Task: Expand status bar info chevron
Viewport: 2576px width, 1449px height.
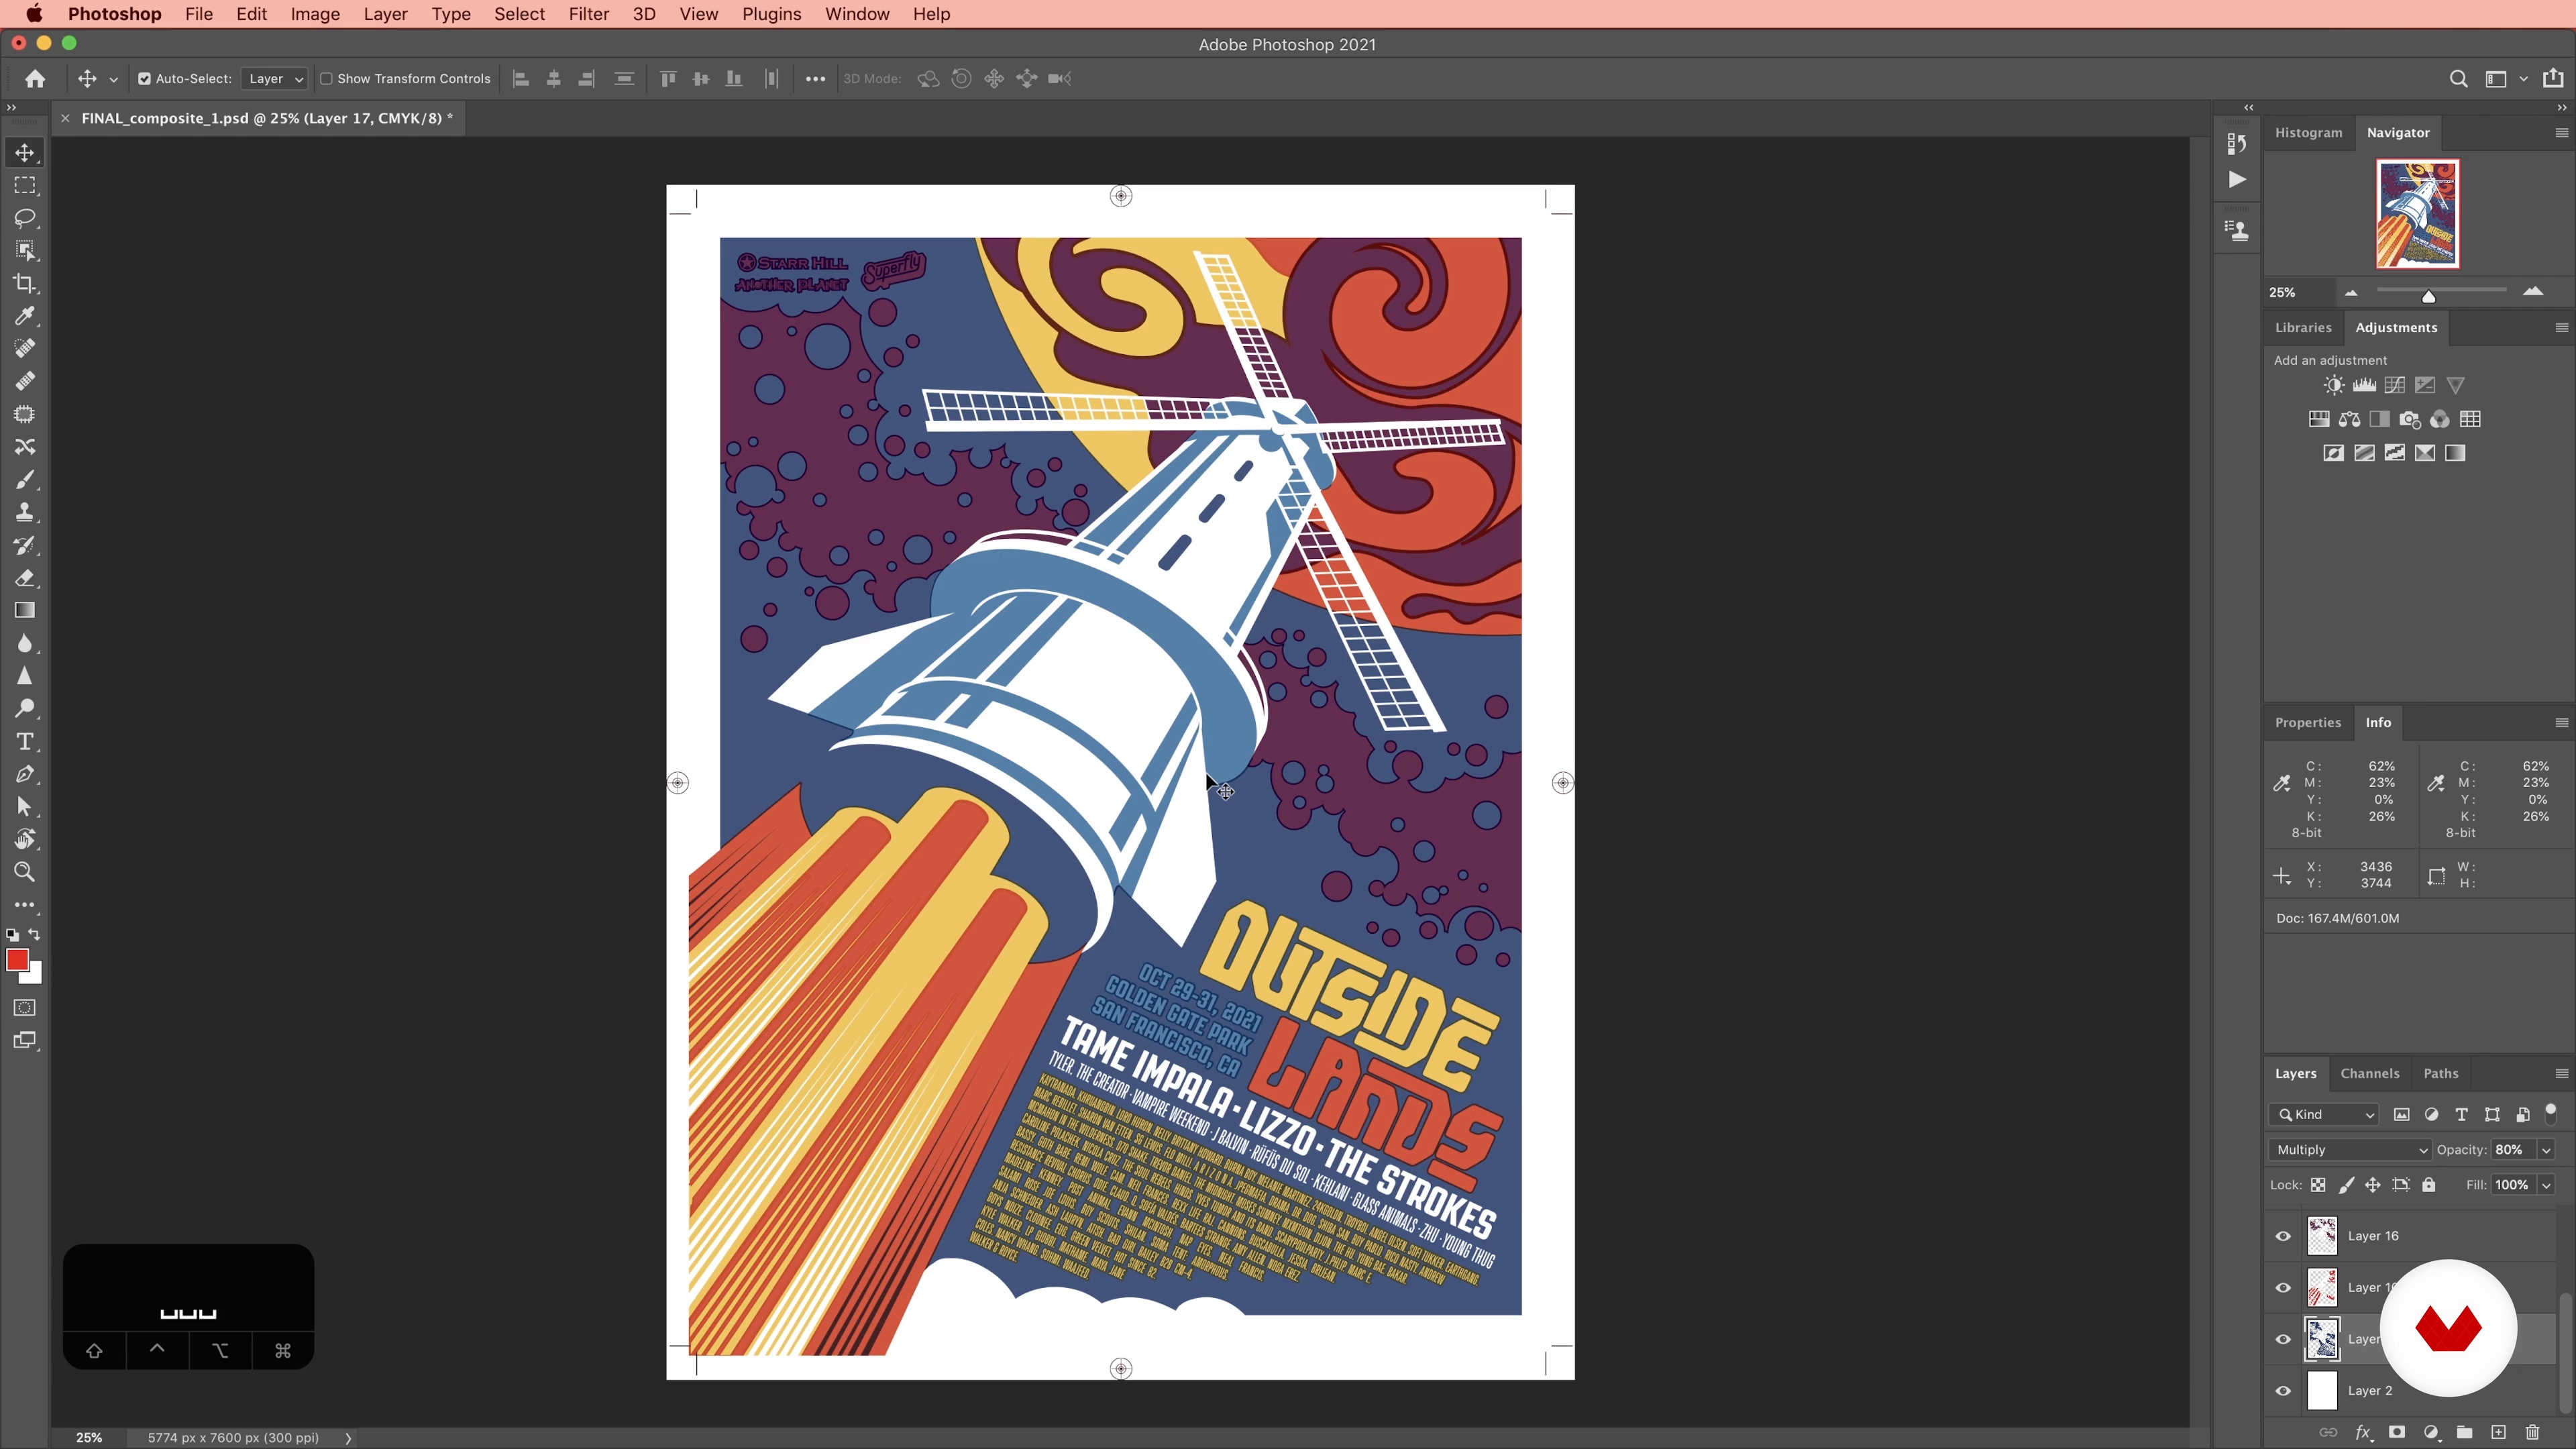Action: tap(348, 1438)
